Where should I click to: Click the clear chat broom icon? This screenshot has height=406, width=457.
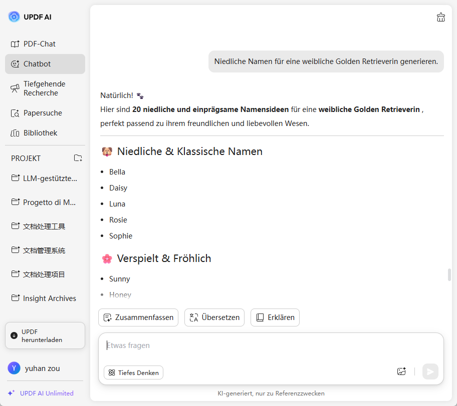[441, 17]
